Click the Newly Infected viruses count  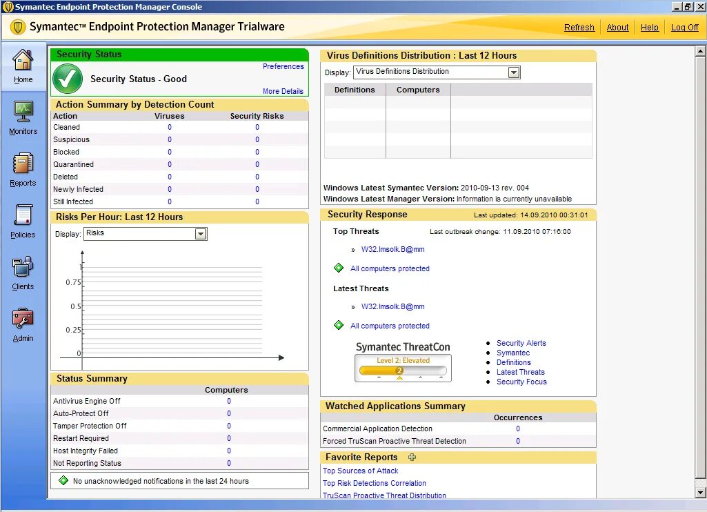170,189
